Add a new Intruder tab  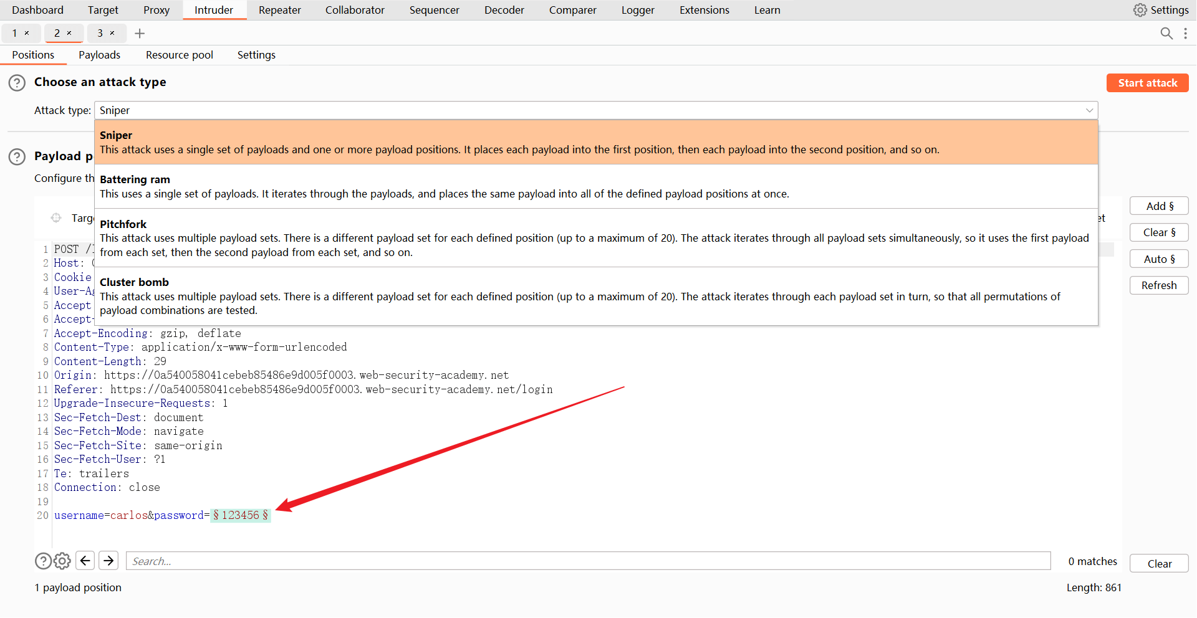pos(140,33)
